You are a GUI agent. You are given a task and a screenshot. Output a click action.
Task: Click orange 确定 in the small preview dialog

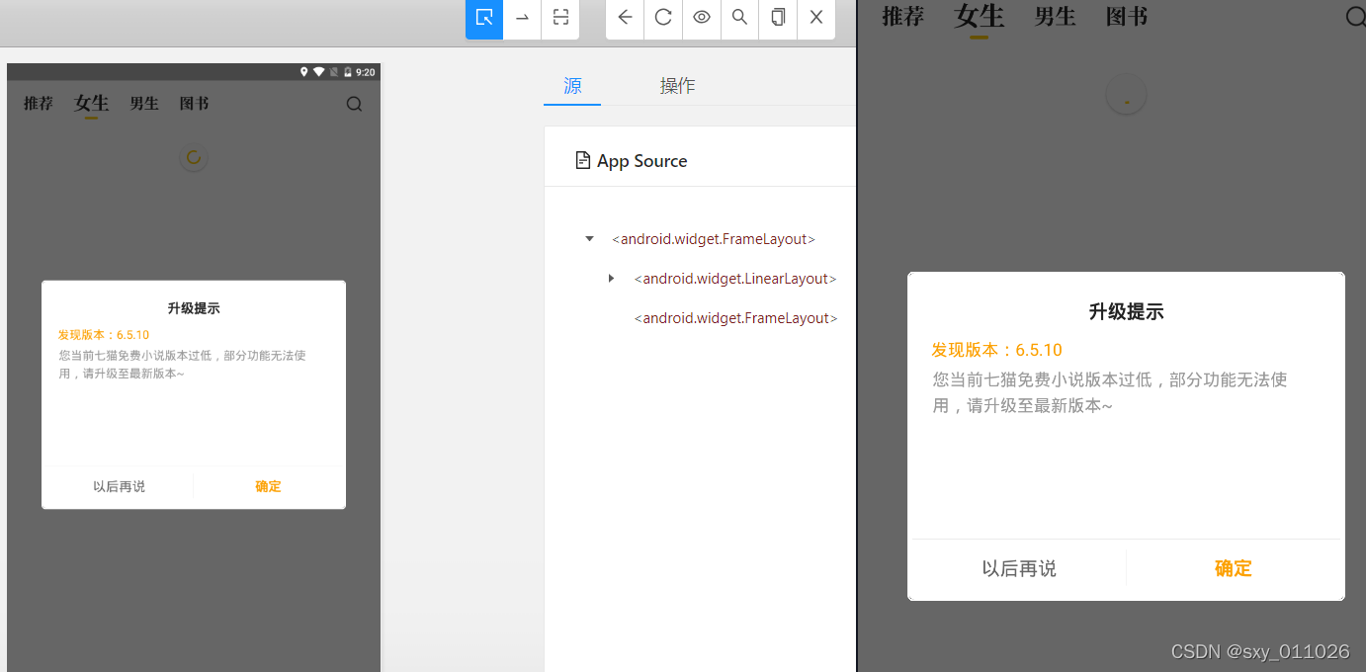click(268, 486)
